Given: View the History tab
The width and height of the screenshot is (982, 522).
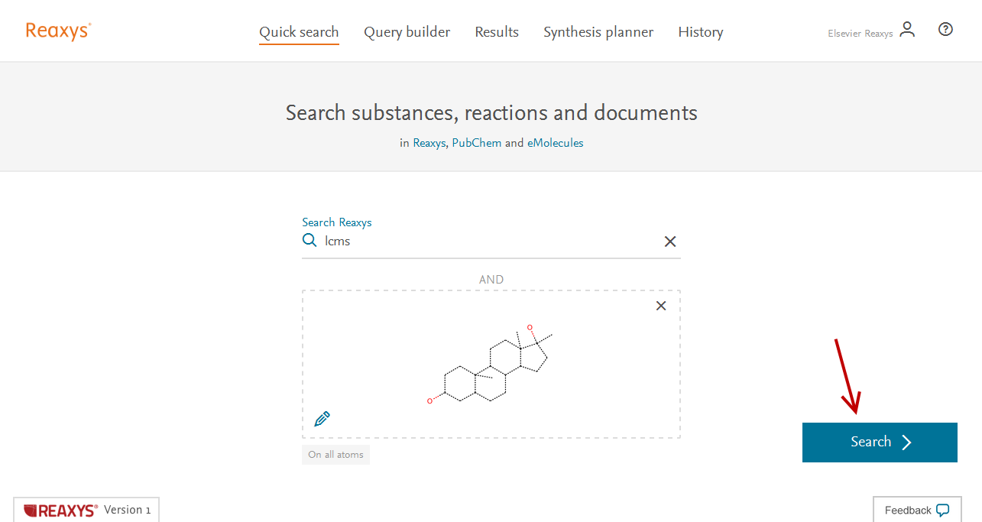Looking at the screenshot, I should 701,32.
